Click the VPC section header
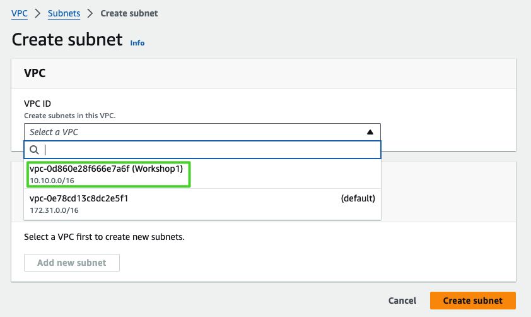The height and width of the screenshot is (317, 531). [35, 73]
